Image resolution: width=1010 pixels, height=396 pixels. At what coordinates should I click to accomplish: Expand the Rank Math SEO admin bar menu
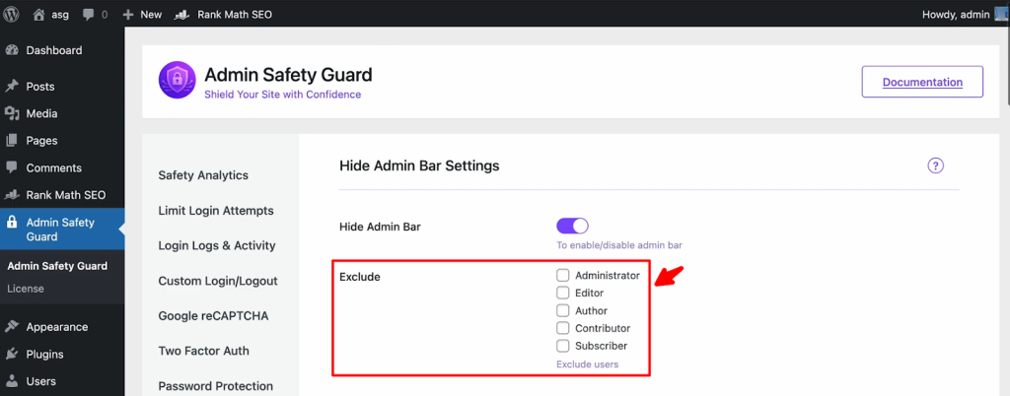pyautogui.click(x=223, y=15)
